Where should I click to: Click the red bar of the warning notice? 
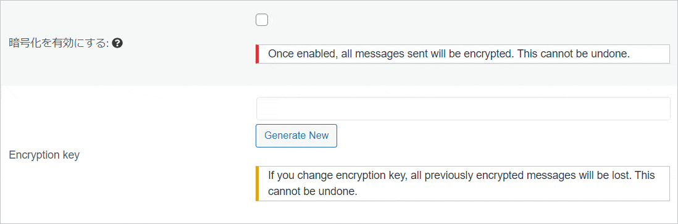point(257,54)
